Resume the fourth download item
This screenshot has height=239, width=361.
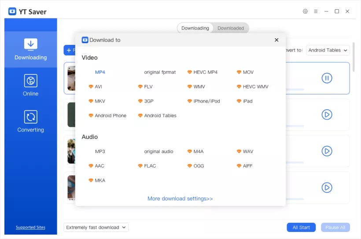[327, 188]
